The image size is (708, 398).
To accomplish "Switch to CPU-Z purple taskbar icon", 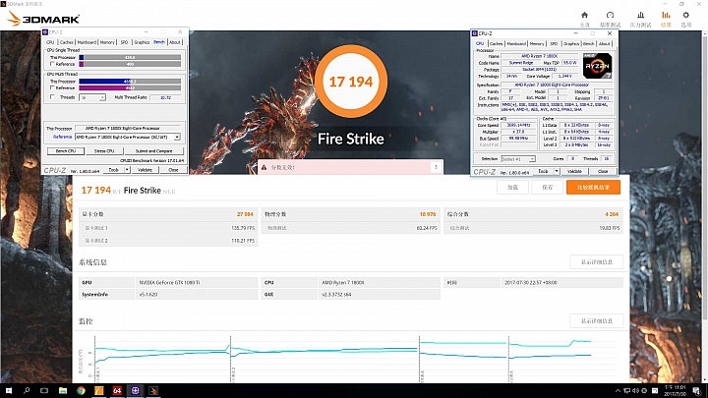I will [x=135, y=390].
